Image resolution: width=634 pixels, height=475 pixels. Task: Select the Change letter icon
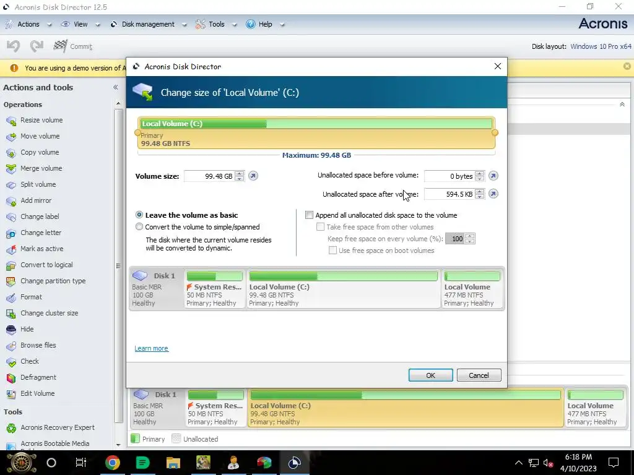(x=11, y=233)
